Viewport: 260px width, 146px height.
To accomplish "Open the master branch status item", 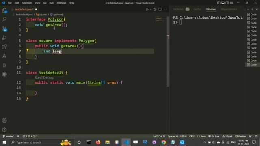I will (8, 136).
